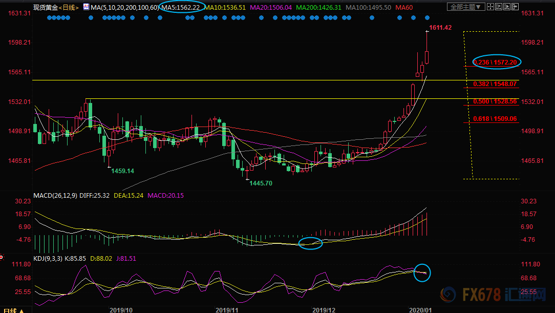Image resolution: width=555 pixels, height=313 pixels.
Task: Open the 全部主题 theme dropdown
Action: click(467, 7)
